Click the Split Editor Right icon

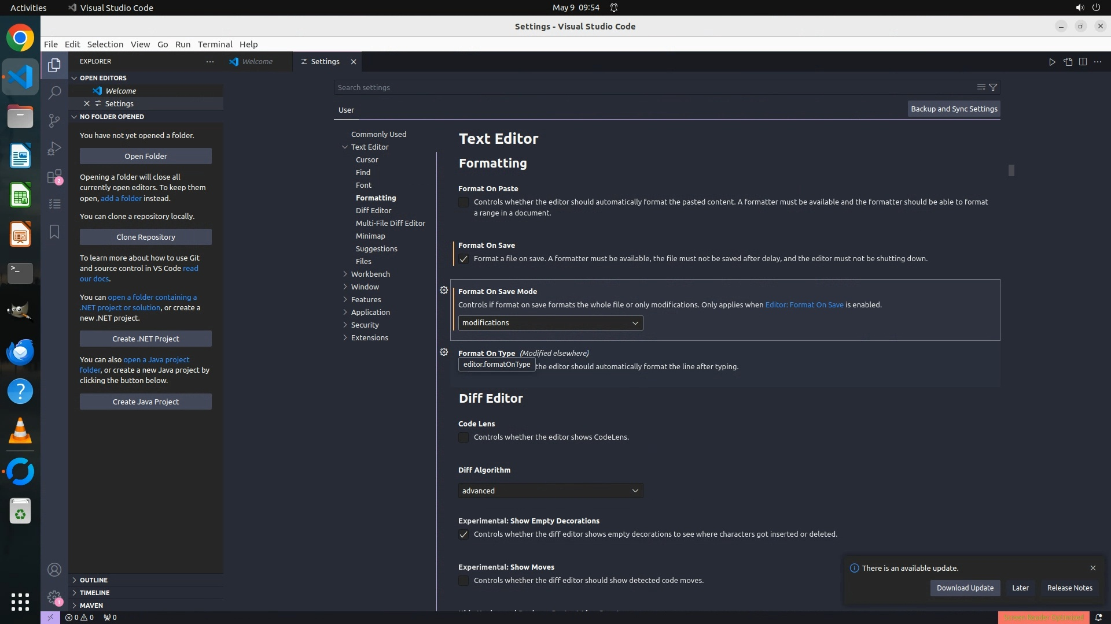click(1083, 62)
